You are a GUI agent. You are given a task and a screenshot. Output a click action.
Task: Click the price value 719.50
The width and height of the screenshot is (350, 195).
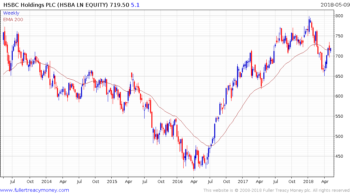(119, 5)
